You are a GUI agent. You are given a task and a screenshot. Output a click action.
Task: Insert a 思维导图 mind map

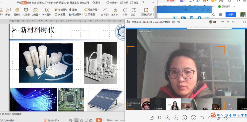click(x=91, y=10)
